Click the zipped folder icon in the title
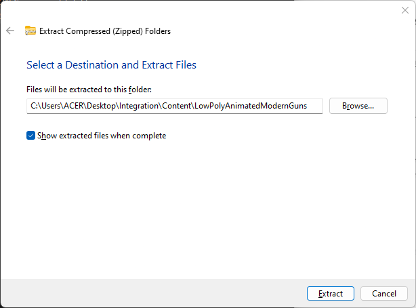This screenshot has width=416, height=308. [x=30, y=31]
